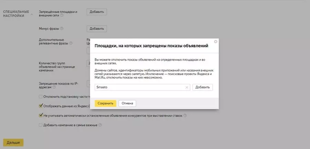Save the prohibited sites list with Сохранить
The image size is (310, 149).
coord(105,103)
